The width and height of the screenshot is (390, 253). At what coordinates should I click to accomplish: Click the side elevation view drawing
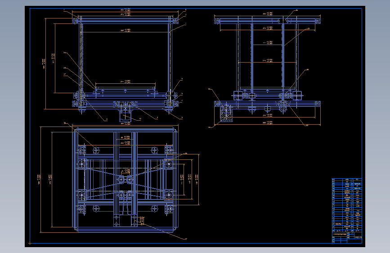click(267, 68)
